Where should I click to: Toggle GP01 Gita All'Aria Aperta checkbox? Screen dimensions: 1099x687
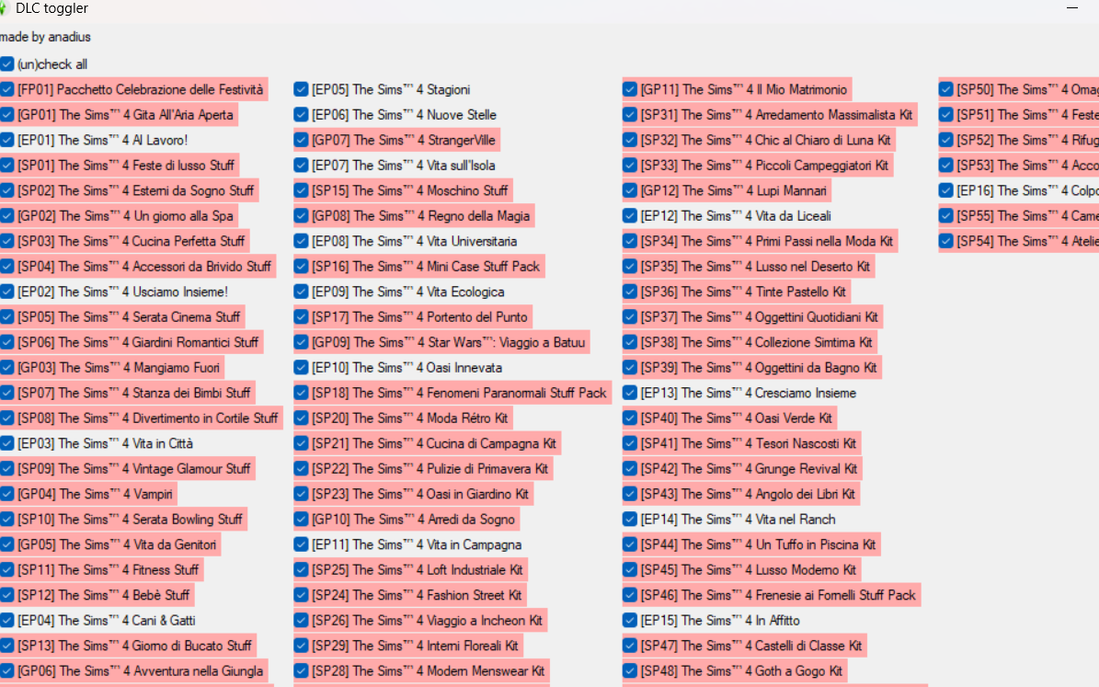click(7, 114)
